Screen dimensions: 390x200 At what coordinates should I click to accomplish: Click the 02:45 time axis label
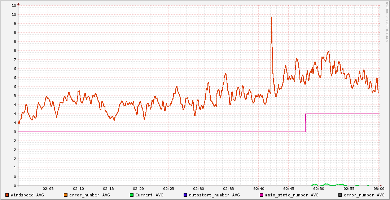[289, 188]
